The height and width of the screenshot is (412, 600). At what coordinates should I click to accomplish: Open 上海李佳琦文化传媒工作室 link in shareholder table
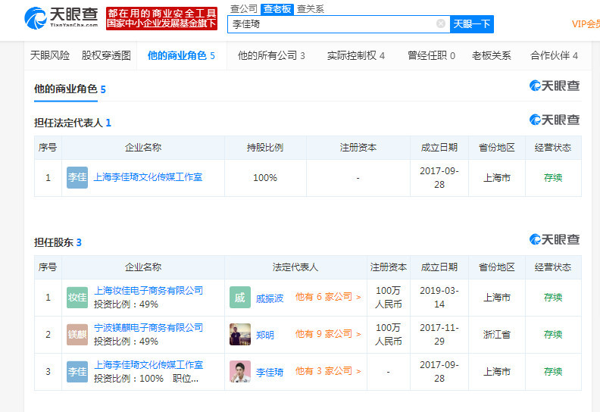click(x=148, y=365)
